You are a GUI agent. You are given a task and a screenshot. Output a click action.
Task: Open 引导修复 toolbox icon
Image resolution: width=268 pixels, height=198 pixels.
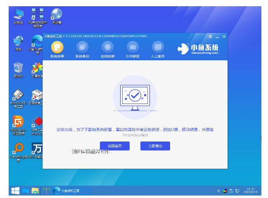click(x=133, y=47)
